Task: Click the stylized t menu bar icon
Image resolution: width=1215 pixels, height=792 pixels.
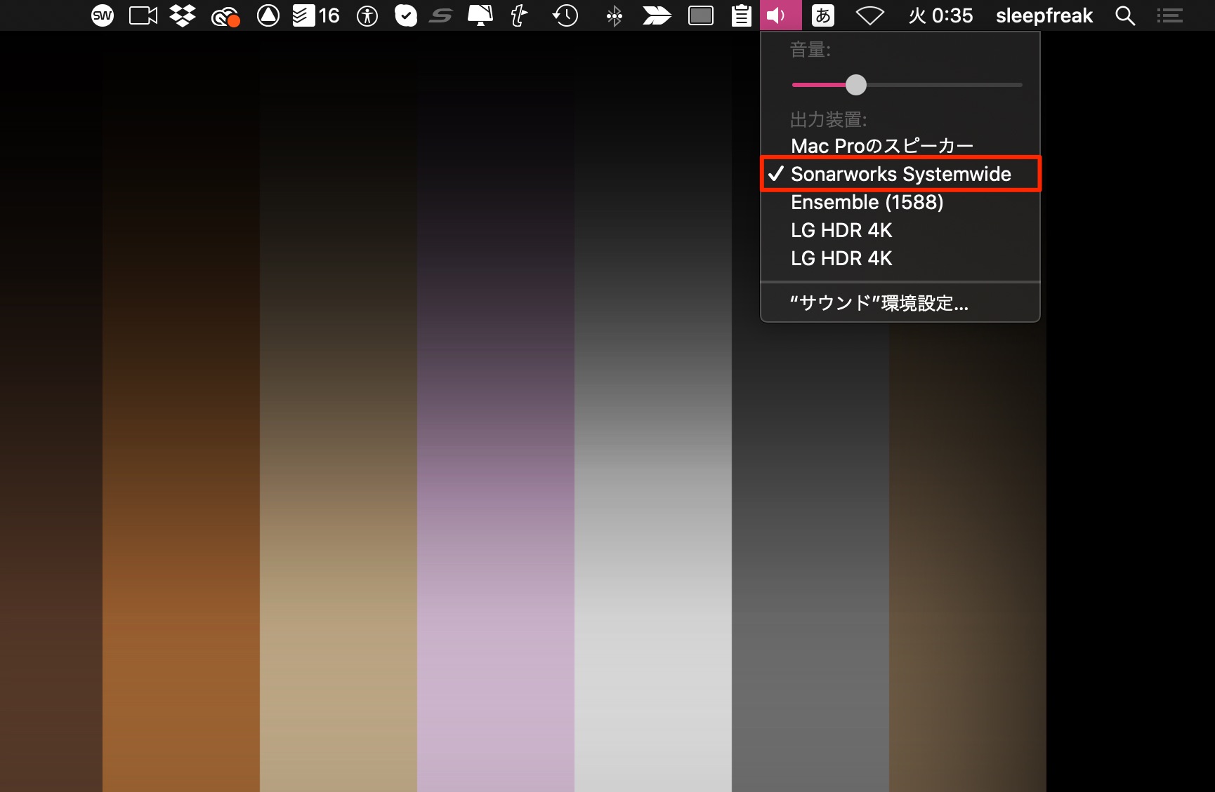Action: [x=518, y=15]
